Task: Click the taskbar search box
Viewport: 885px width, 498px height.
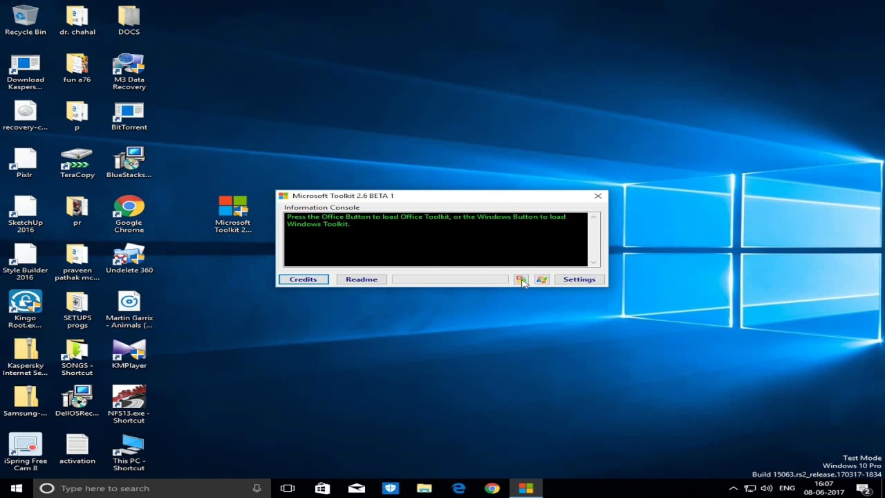Action: coord(151,488)
